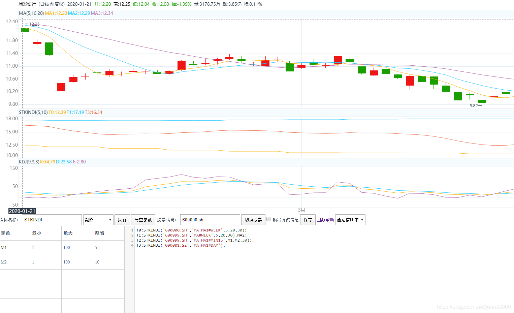Click the 执行 button
Viewport: 514px width, 313px height.
pyautogui.click(x=122, y=220)
